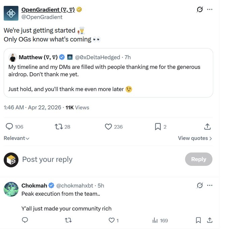Click the Post your reply field
The height and width of the screenshot is (229, 225).
coord(101,159)
